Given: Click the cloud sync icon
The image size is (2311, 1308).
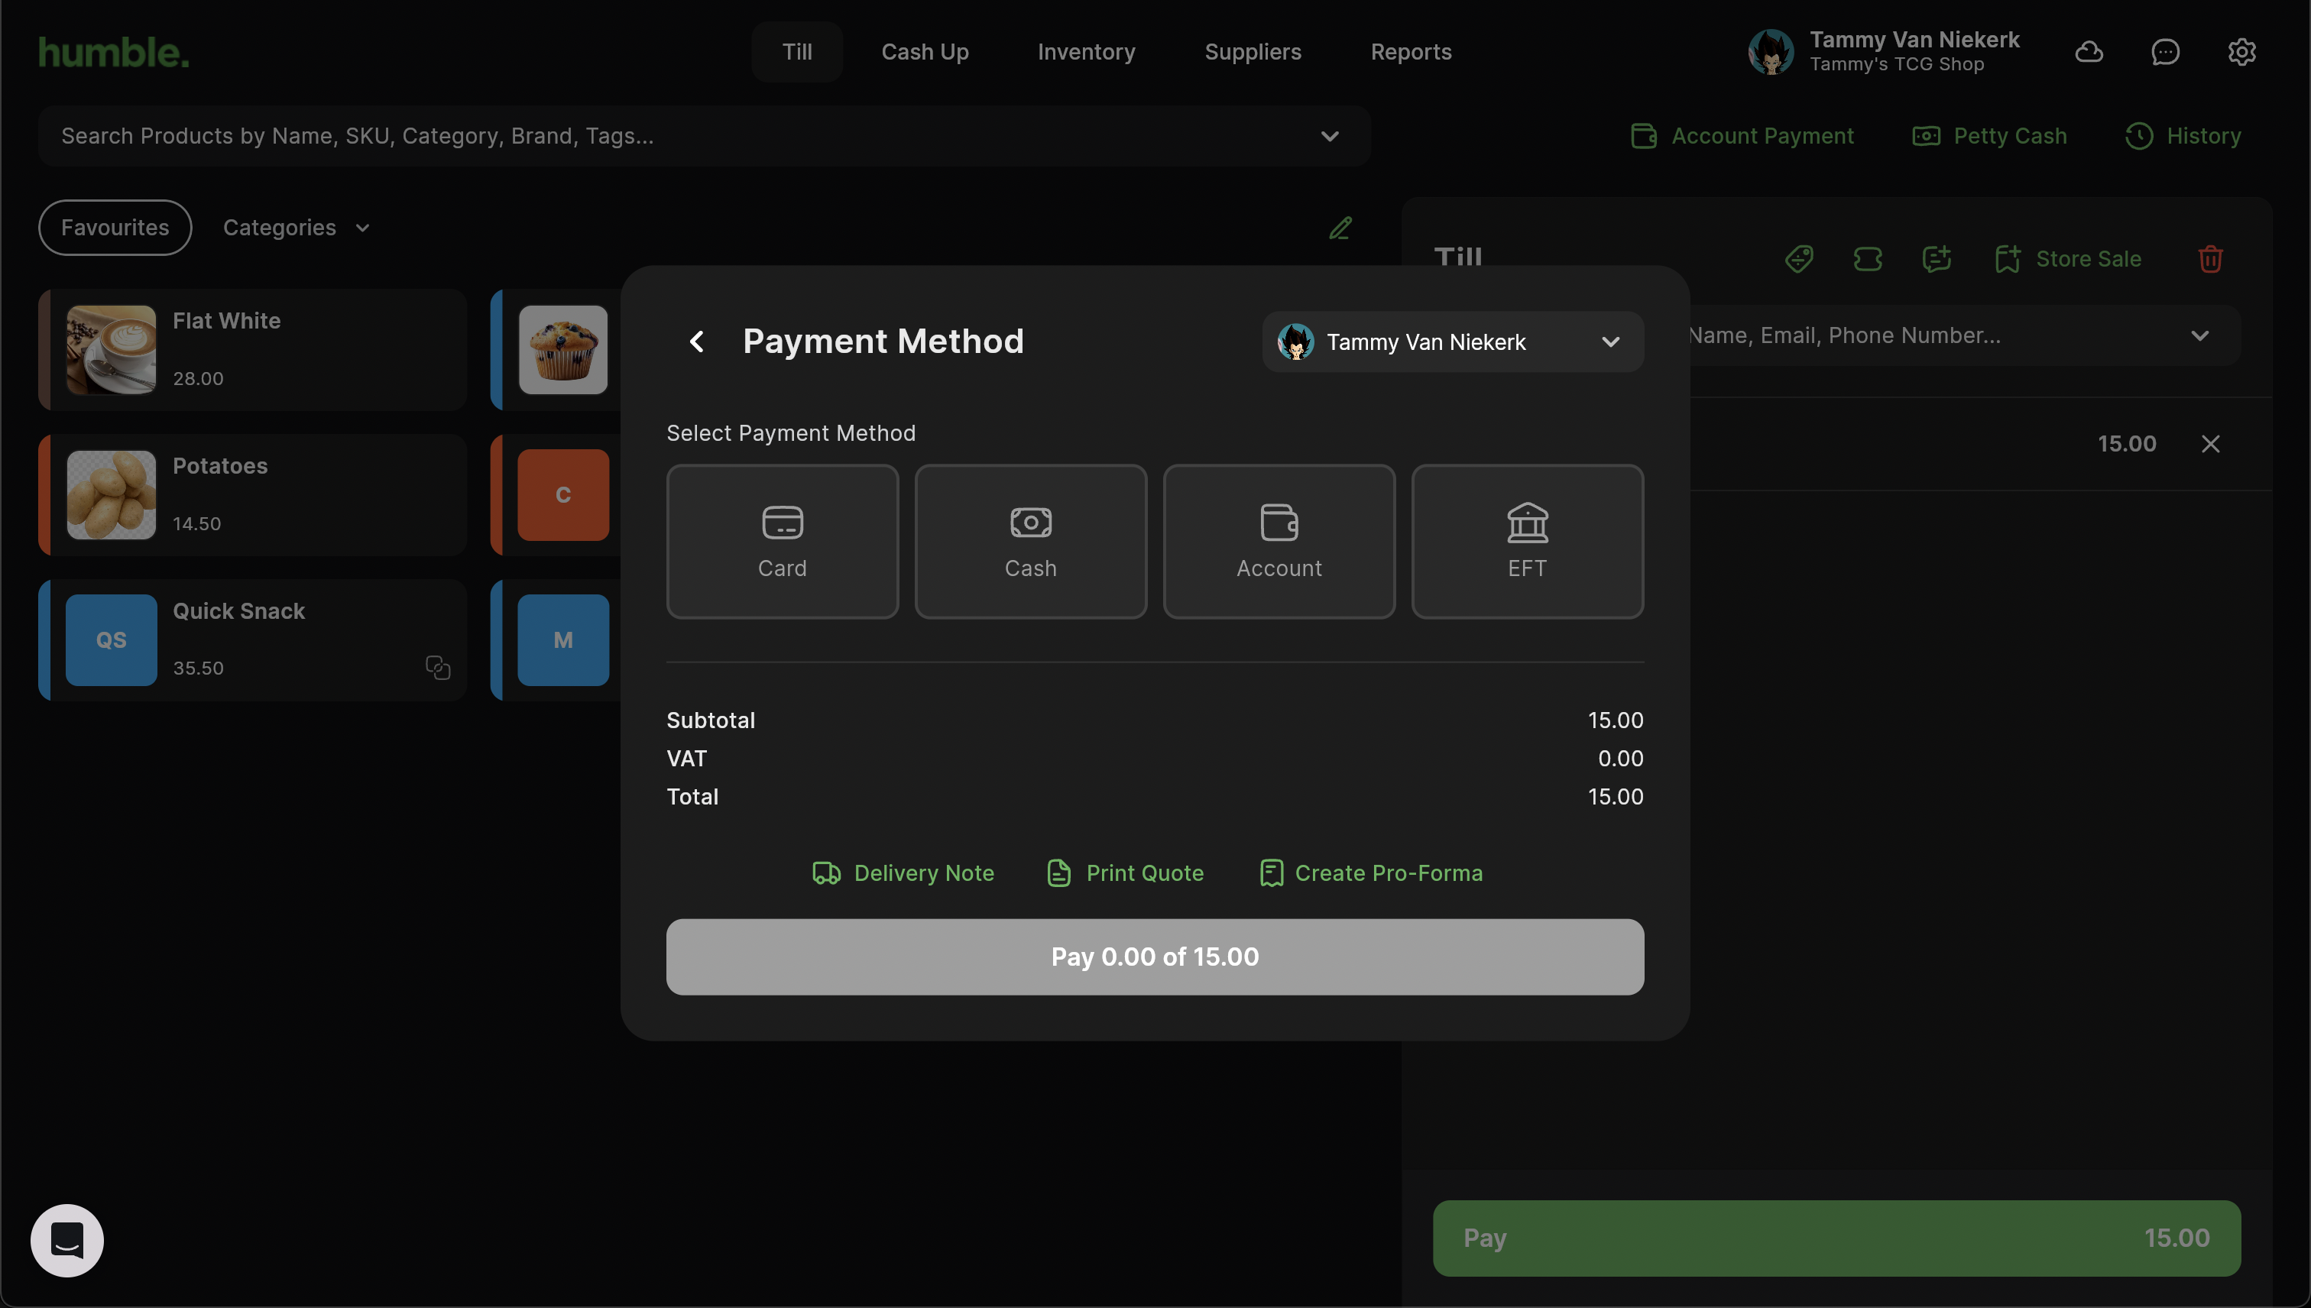Looking at the screenshot, I should [2088, 52].
